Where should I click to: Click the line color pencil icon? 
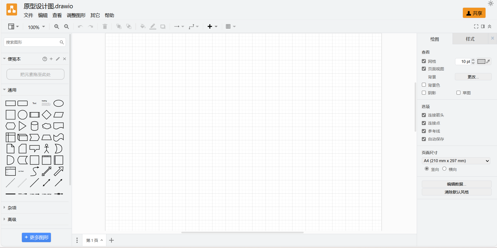[x=153, y=26]
